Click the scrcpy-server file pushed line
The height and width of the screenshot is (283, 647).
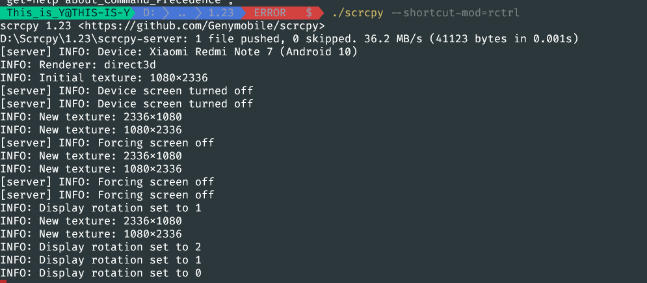[x=289, y=39]
